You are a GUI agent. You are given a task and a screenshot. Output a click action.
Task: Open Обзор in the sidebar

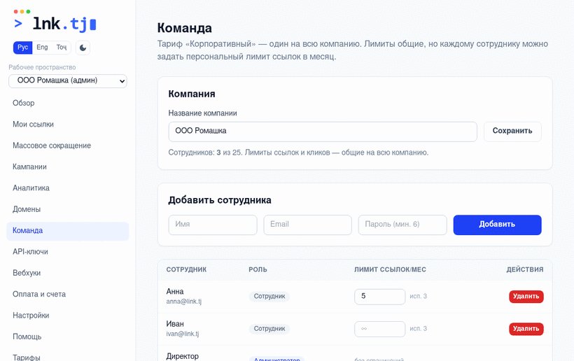click(68, 103)
